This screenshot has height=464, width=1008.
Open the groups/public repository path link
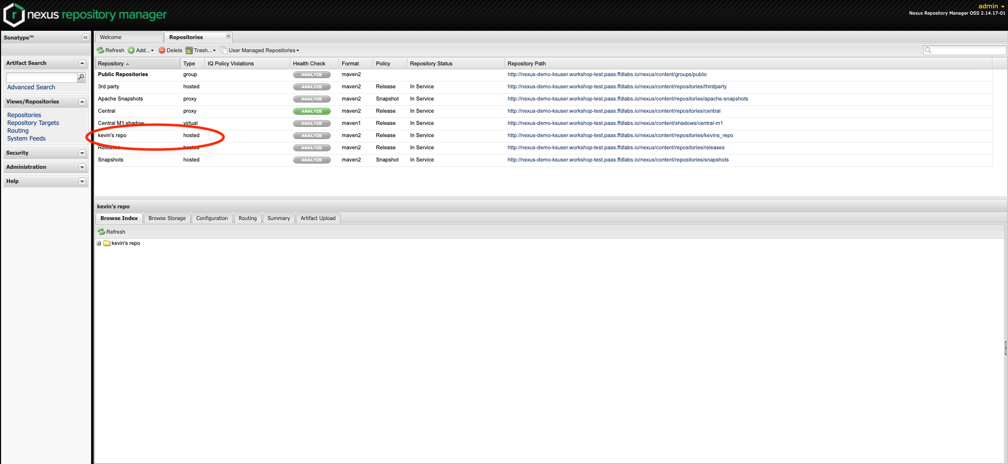pyautogui.click(x=607, y=75)
